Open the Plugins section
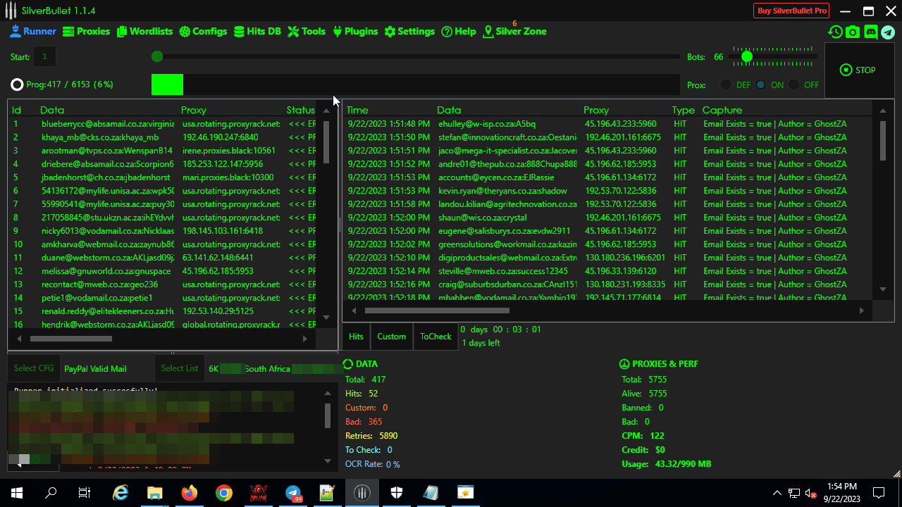 pos(355,32)
